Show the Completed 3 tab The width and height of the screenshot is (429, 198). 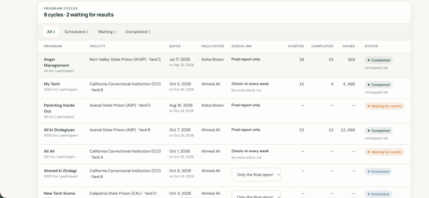(x=138, y=32)
